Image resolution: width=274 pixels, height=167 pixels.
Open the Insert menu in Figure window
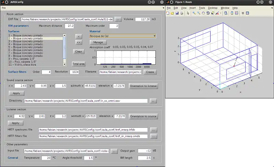pos(192,8)
